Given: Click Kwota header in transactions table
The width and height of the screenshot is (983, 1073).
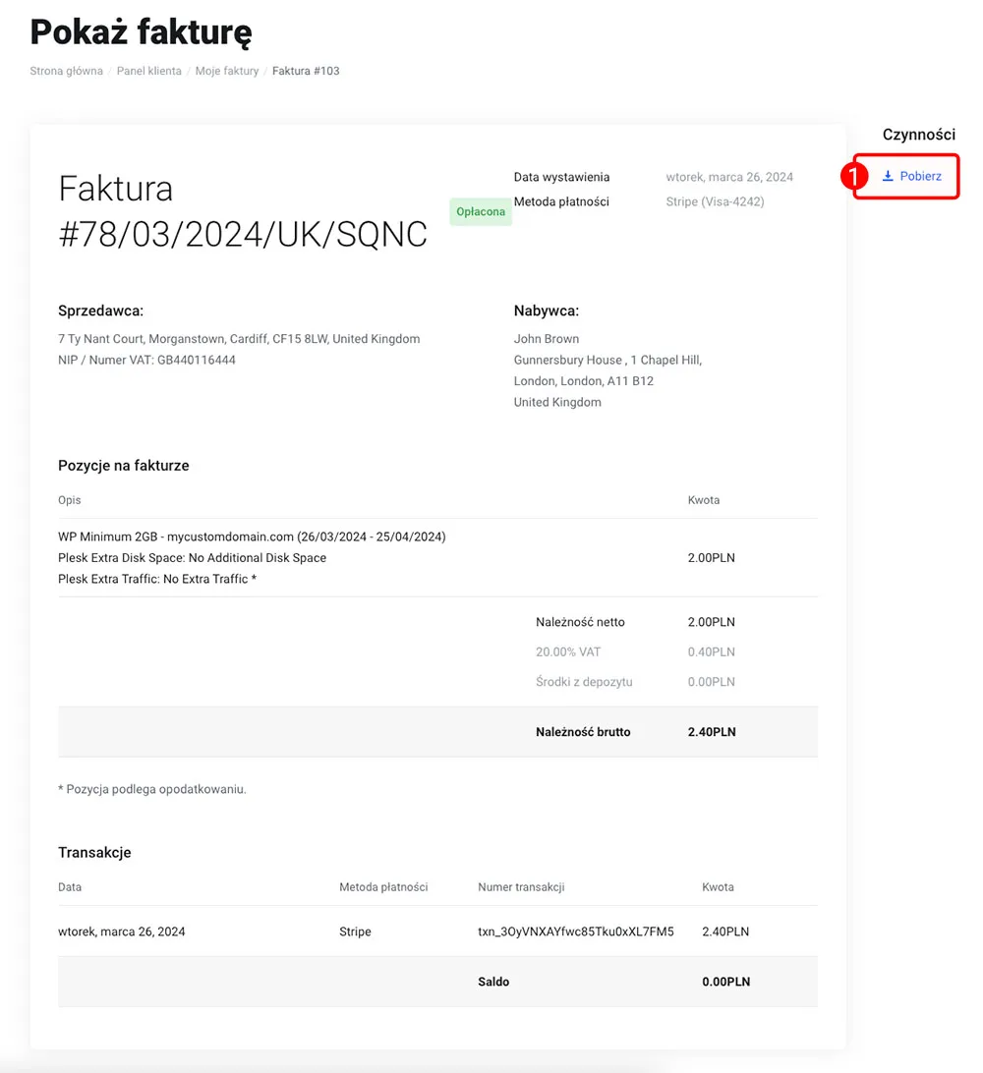Looking at the screenshot, I should click(719, 887).
